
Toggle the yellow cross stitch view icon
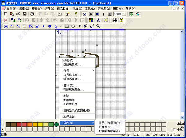pyautogui.click(x=122, y=20)
